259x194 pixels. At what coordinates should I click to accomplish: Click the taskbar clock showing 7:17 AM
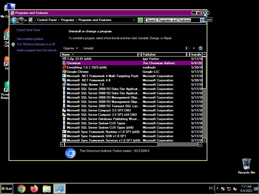pos(246,188)
